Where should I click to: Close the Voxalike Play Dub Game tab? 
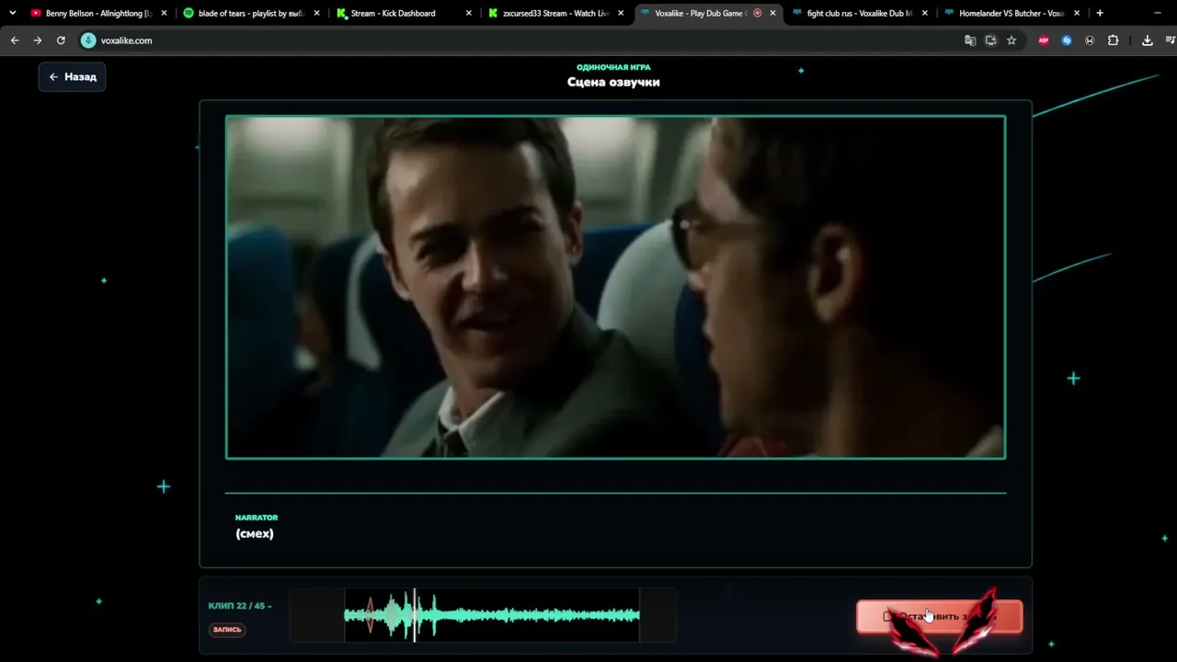click(772, 13)
